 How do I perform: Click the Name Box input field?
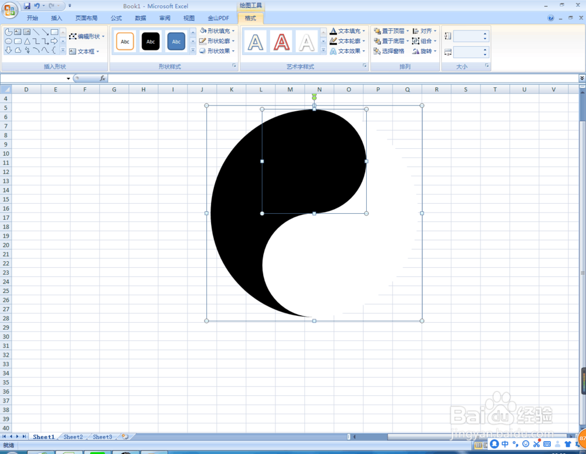pos(33,78)
